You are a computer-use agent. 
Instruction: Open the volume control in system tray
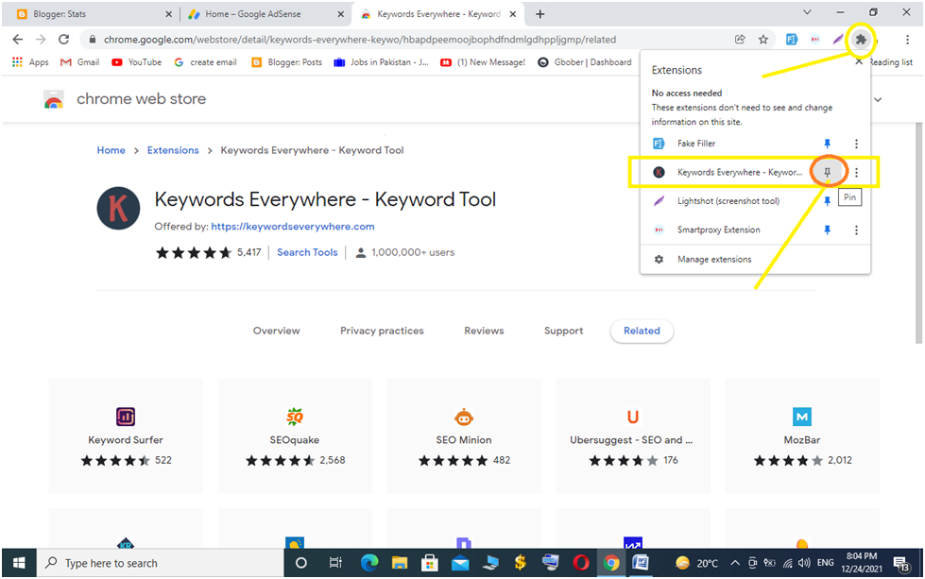(x=804, y=563)
